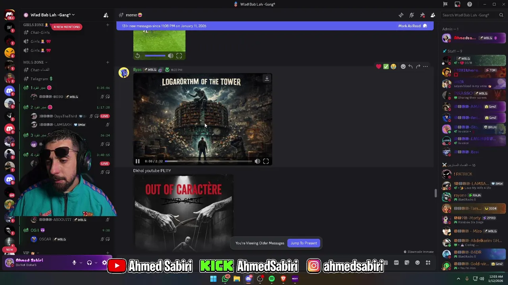
Task: Toggle microphone mute in user panel
Action: [x=74, y=262]
